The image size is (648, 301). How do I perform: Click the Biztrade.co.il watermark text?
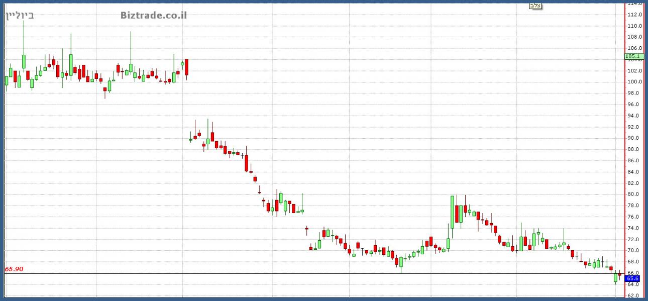[x=154, y=15]
